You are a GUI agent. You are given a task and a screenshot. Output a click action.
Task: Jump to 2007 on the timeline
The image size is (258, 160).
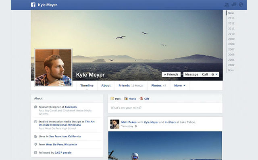231,49
